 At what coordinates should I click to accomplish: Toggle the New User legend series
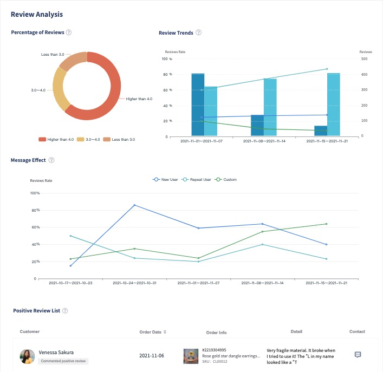(x=165, y=179)
